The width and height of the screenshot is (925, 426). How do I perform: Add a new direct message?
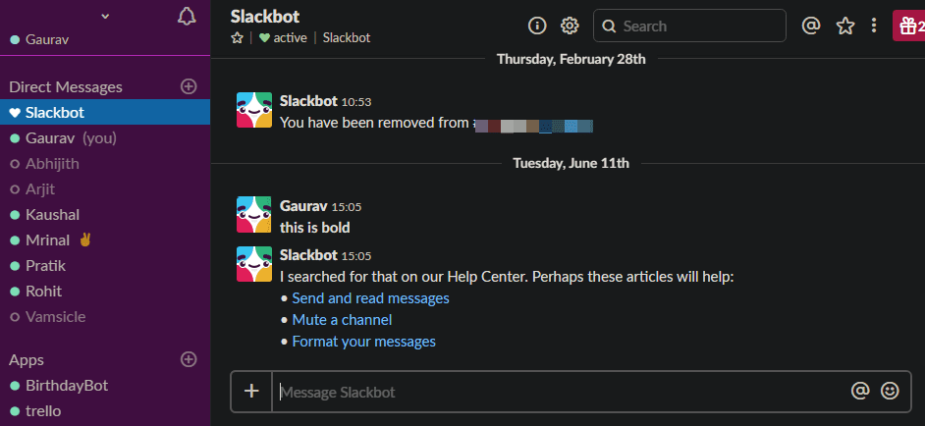(x=189, y=86)
